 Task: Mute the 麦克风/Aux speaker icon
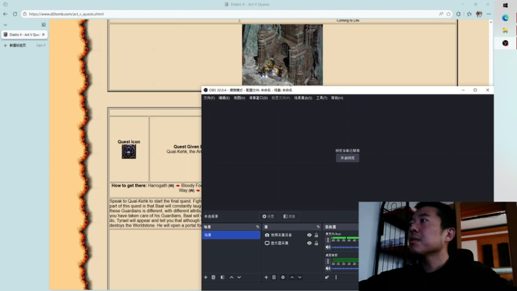tap(328, 247)
